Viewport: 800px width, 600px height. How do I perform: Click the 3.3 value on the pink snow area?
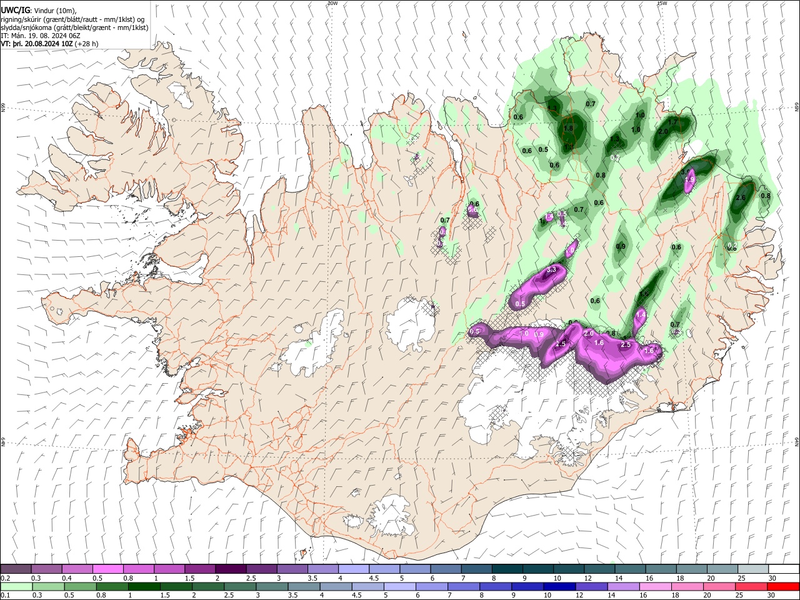pos(551,270)
